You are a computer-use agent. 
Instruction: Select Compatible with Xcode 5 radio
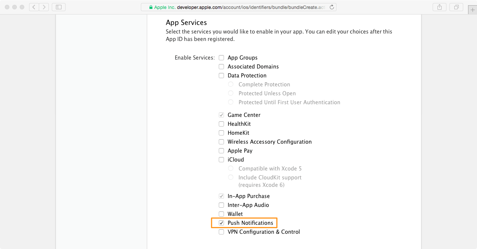coord(231,169)
